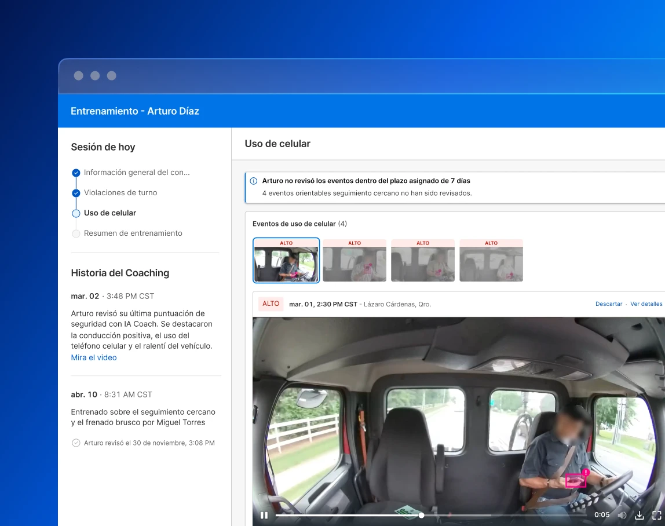The width and height of the screenshot is (665, 526).
Task: Click the info icon in alert banner
Action: point(254,181)
